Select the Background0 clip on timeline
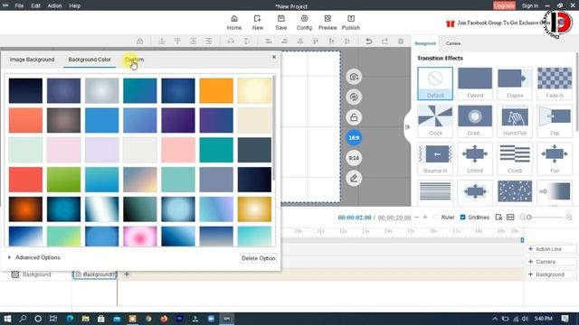The image size is (579, 325). pyautogui.click(x=94, y=274)
